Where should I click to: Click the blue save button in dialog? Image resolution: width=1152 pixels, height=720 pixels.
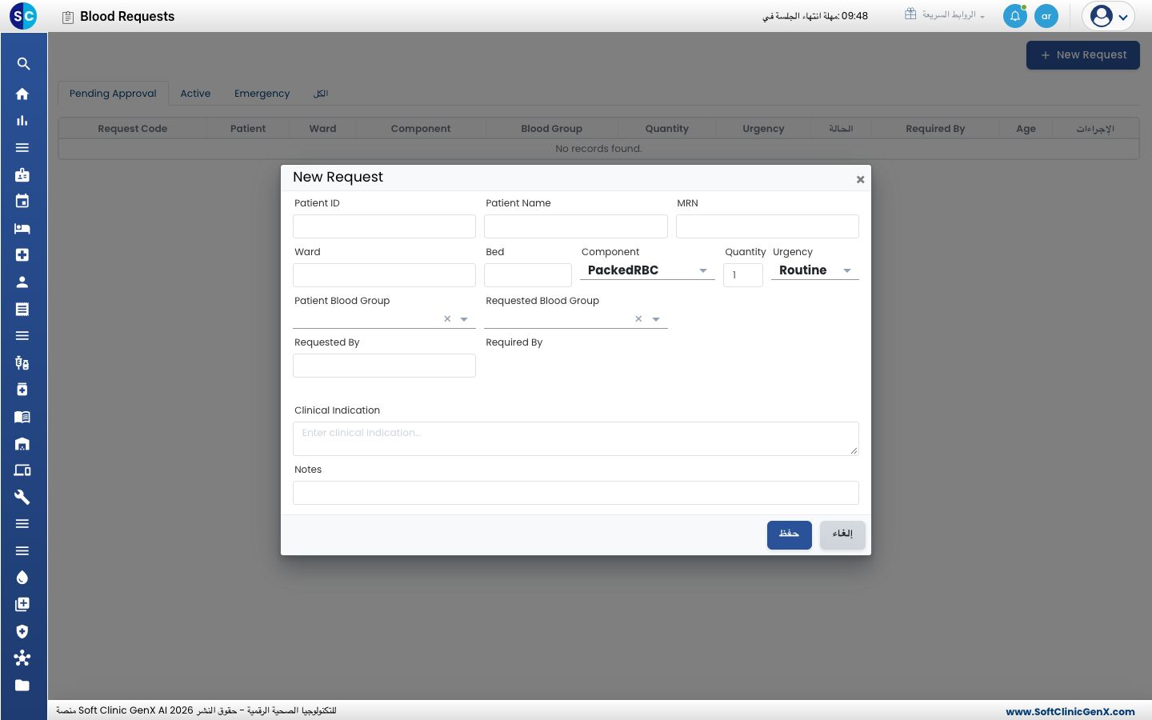click(x=789, y=534)
